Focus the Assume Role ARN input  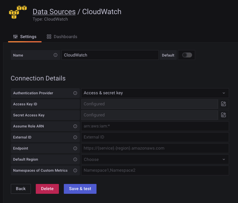click(x=155, y=126)
